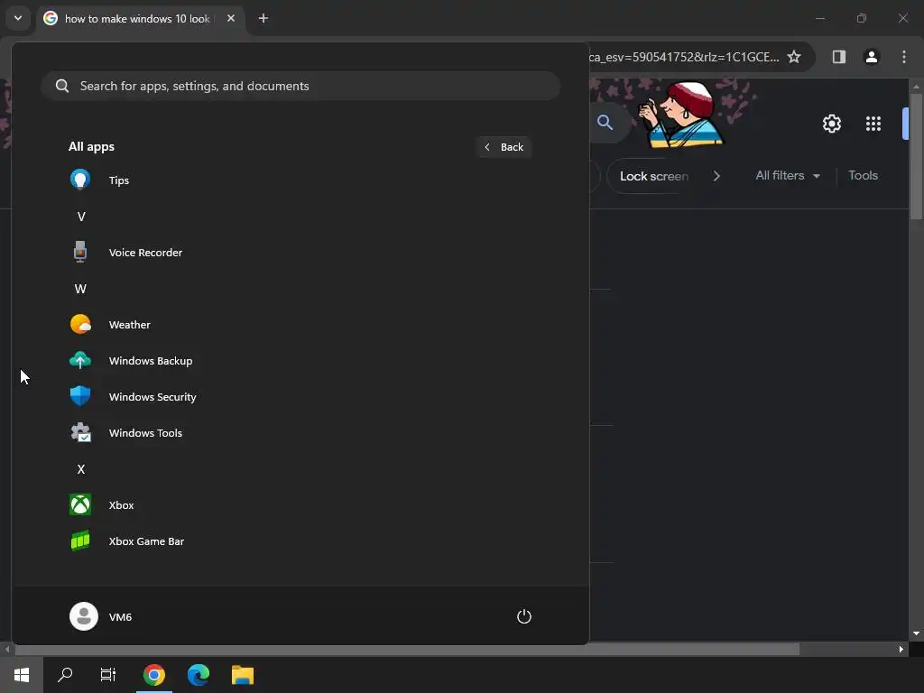Launch Microsoft Edge from the taskbar
Screen dimensions: 924x693
pyautogui.click(x=198, y=675)
